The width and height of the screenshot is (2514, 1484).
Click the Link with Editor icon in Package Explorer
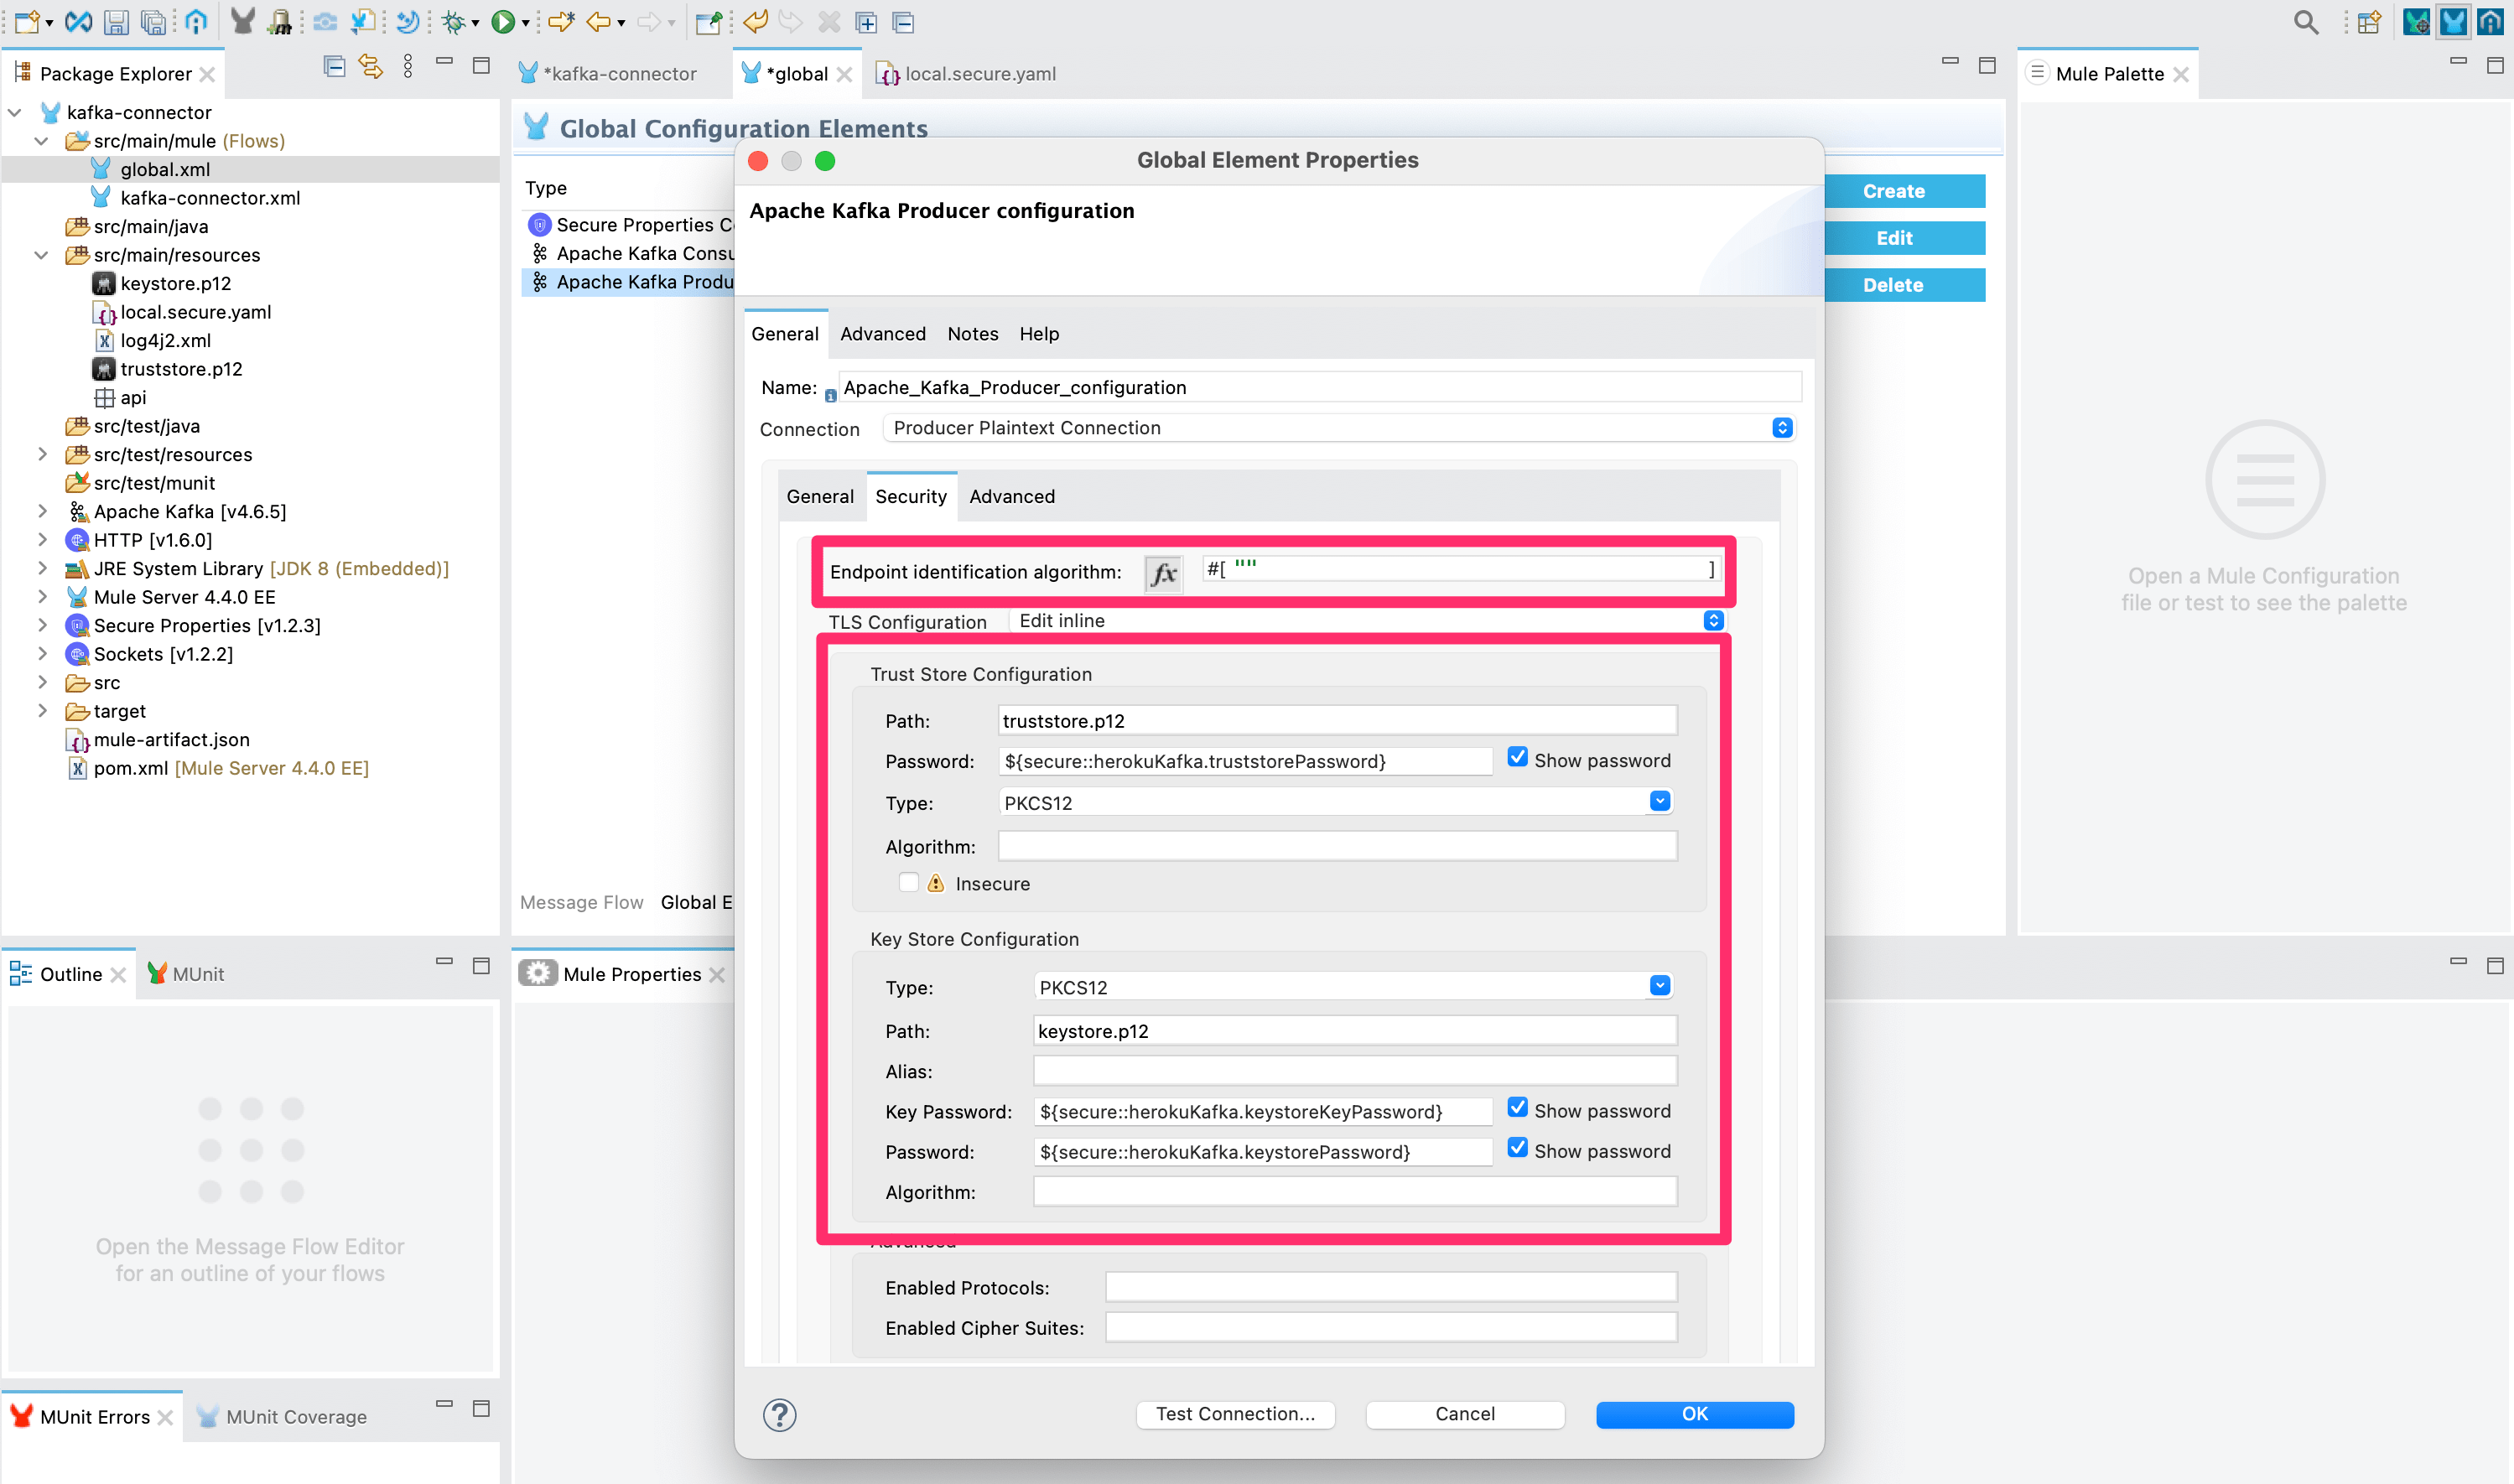[x=371, y=66]
